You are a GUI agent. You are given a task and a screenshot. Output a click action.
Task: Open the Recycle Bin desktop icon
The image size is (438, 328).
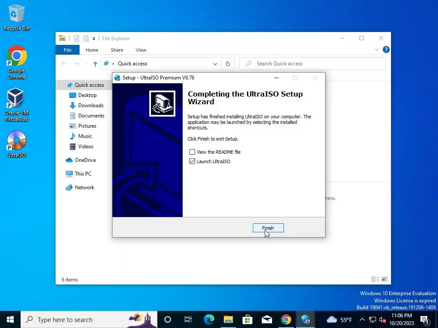(17, 17)
